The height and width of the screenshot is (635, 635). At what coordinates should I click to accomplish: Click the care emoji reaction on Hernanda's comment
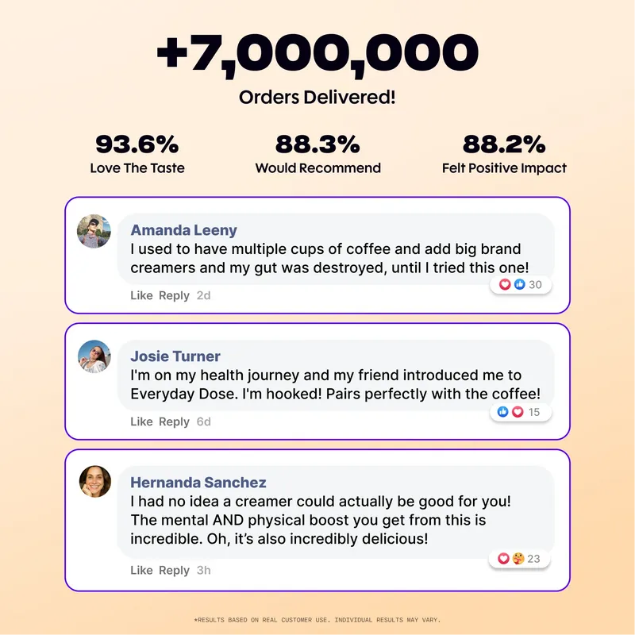[x=518, y=559]
